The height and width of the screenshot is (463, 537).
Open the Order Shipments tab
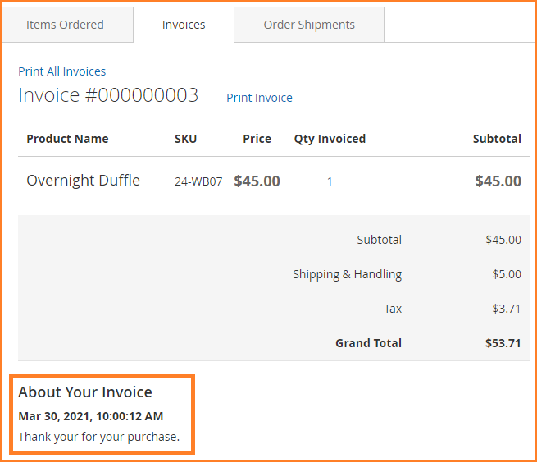coord(309,25)
